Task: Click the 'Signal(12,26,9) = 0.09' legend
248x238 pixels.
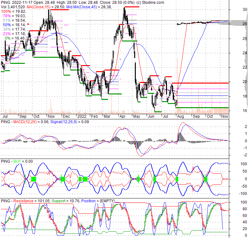Action: pos(69,122)
